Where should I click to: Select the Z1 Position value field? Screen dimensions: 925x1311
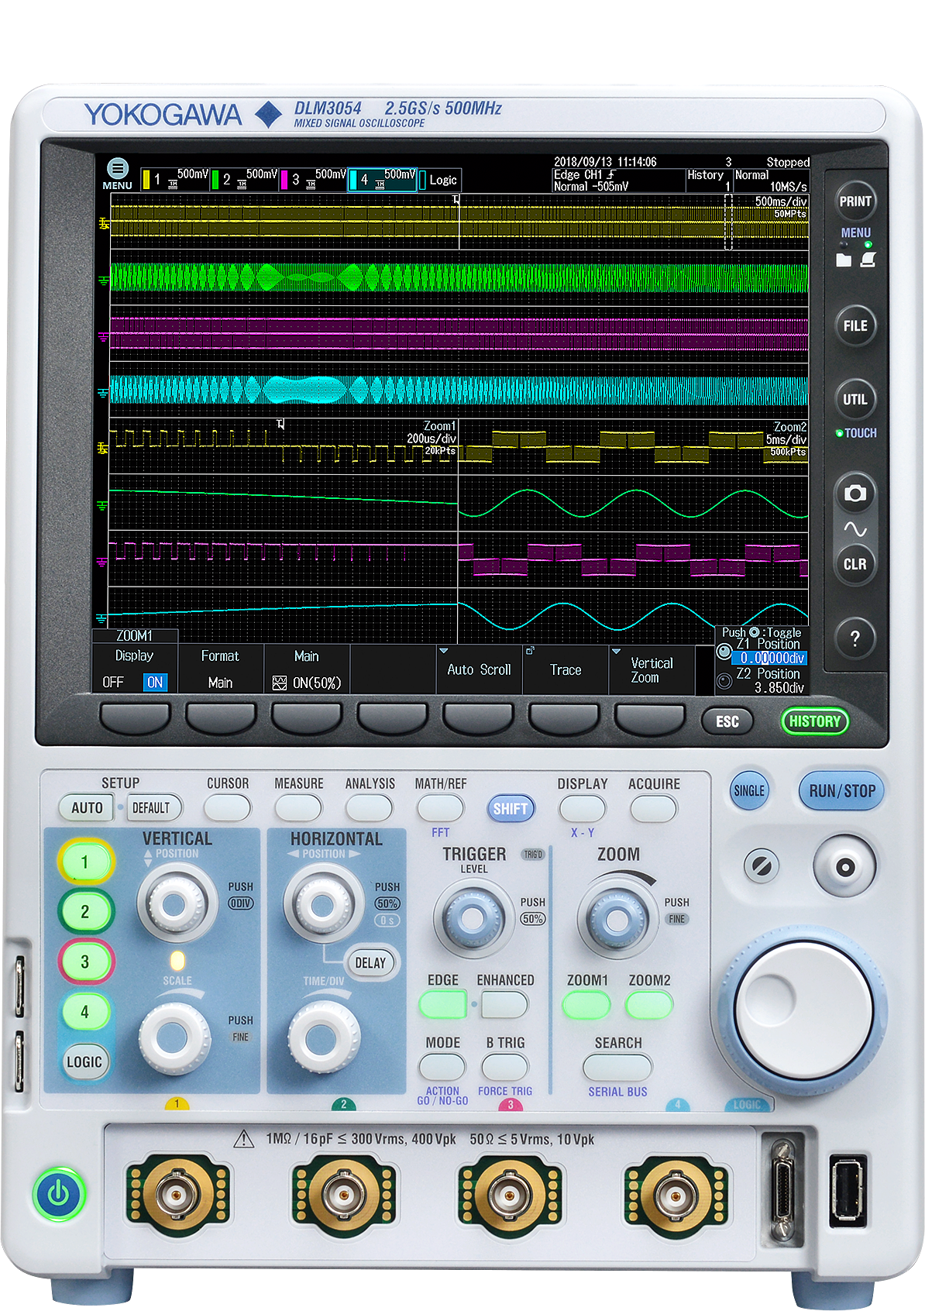[769, 658]
